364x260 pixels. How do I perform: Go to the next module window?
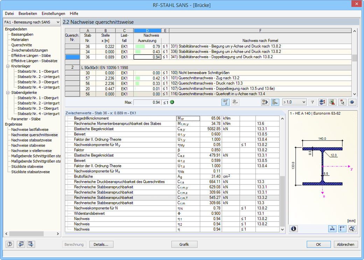[x=31, y=244]
